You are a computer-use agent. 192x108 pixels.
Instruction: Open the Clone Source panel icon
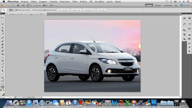coord(184,39)
